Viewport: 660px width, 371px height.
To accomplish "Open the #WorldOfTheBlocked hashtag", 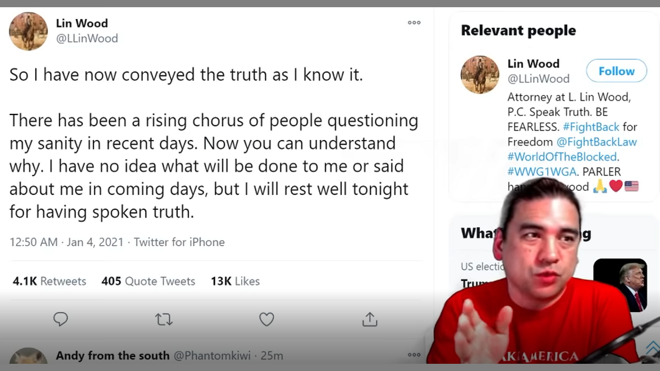I will click(x=562, y=157).
